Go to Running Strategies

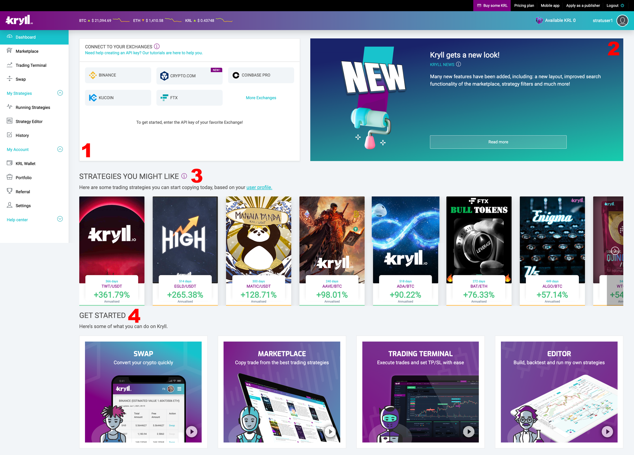[x=34, y=107]
